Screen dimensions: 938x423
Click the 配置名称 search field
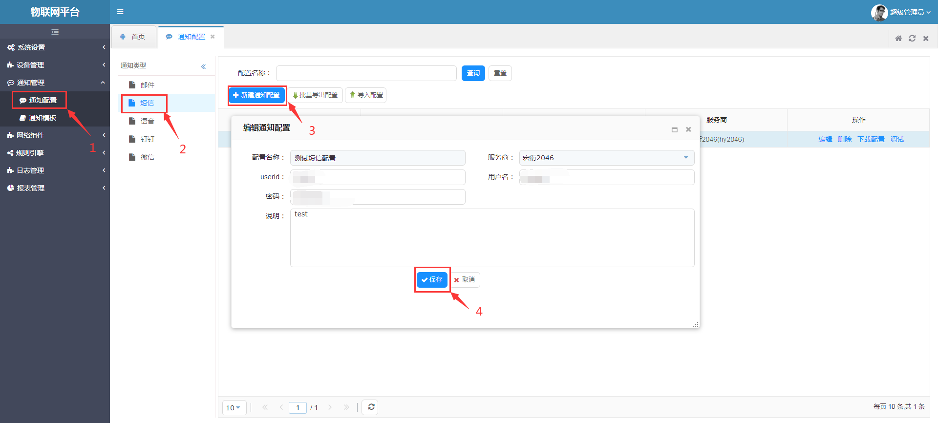pyautogui.click(x=366, y=73)
